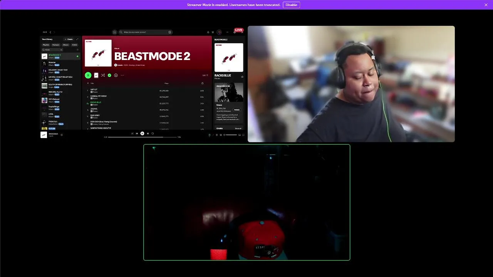Click Show all beside Credits

point(238,128)
